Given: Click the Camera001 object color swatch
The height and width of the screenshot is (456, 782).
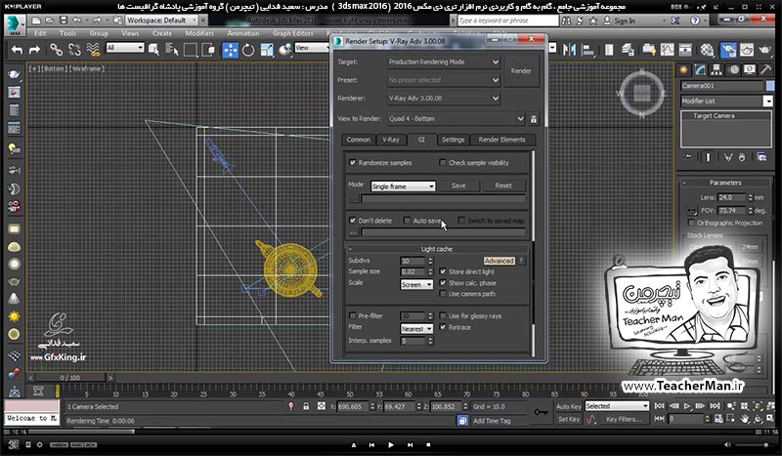Looking at the screenshot, I should 770,86.
